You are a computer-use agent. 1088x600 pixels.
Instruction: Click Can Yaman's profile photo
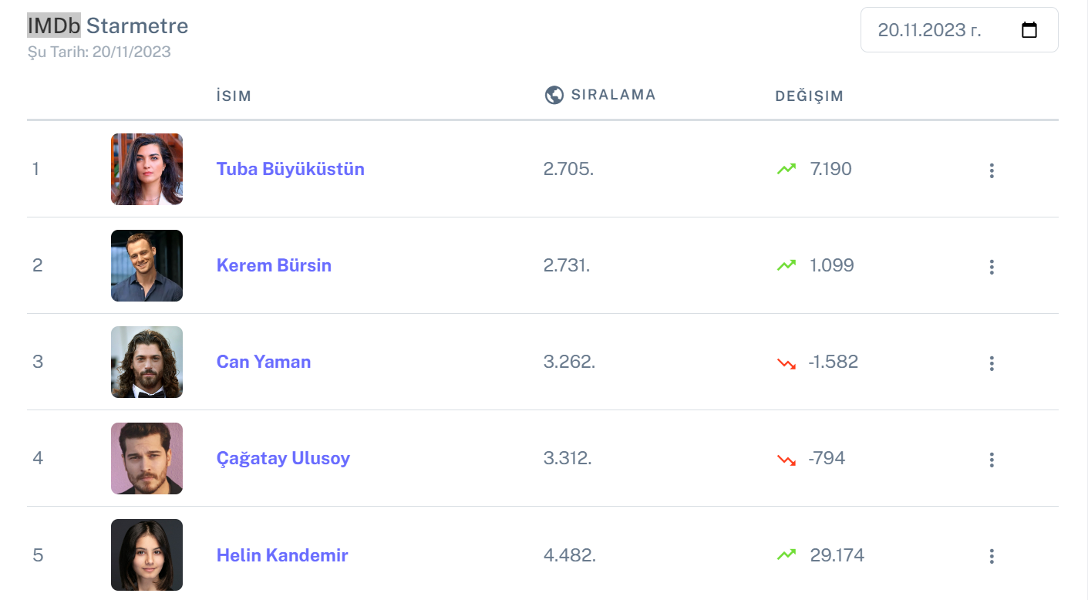(147, 362)
